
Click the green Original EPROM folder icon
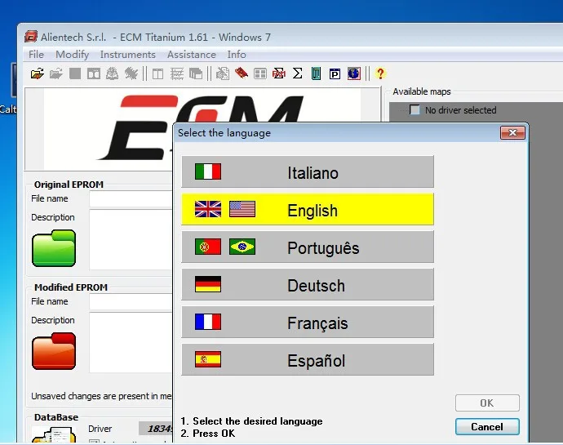[x=54, y=248]
